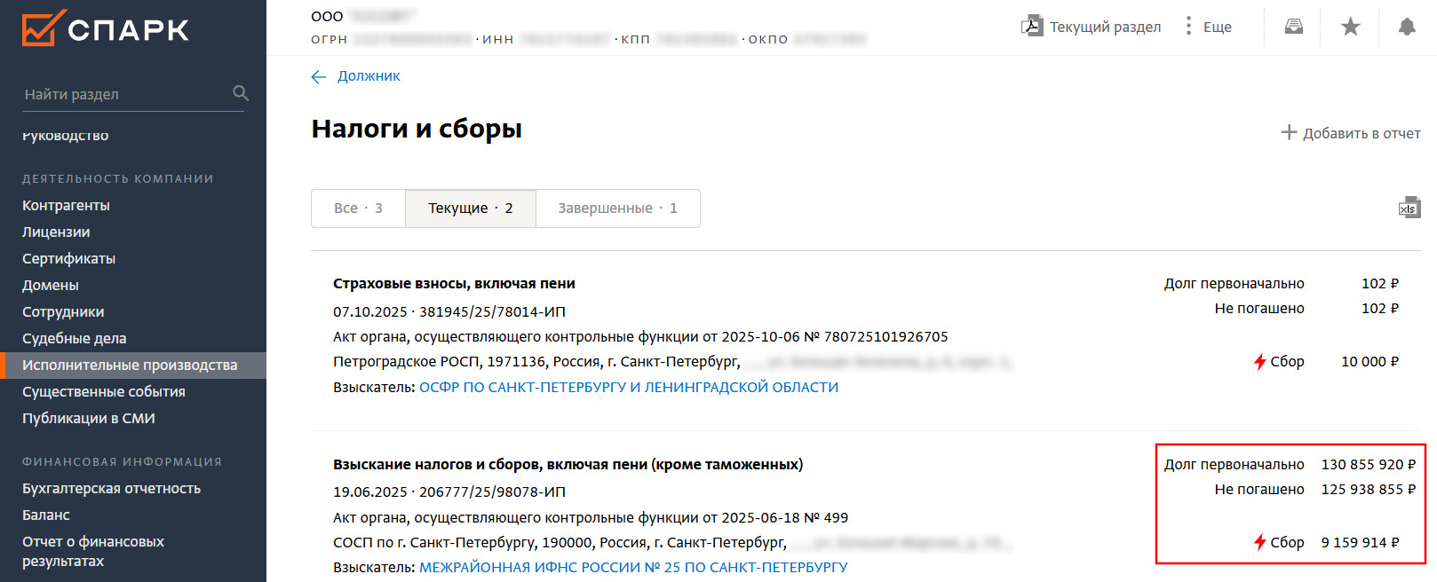Add company to favorites with star icon
Viewport: 1437px width, 582px height.
click(1351, 27)
